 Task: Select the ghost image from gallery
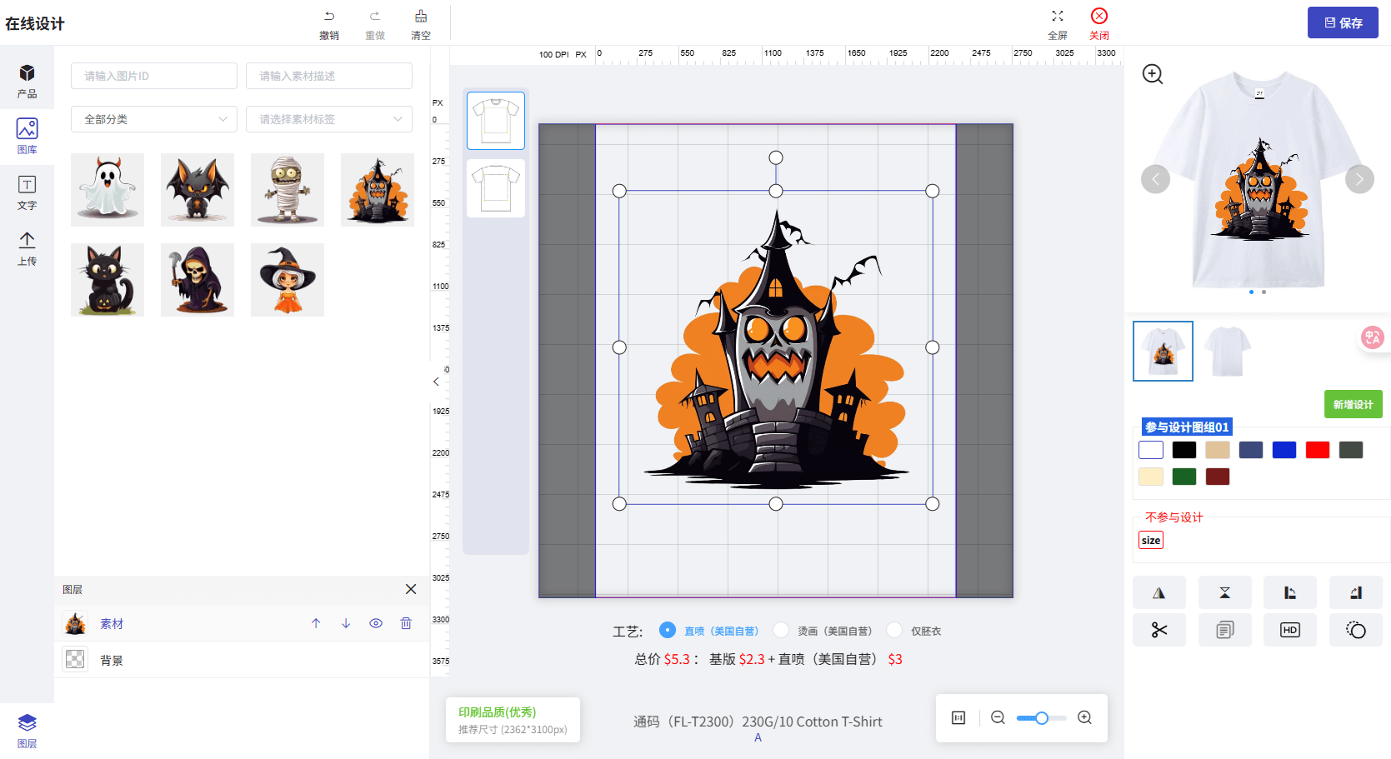108,190
